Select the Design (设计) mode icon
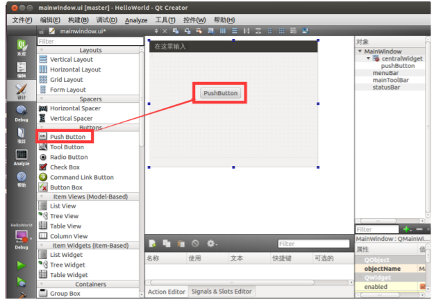This screenshot has width=434, height=302. click(22, 92)
